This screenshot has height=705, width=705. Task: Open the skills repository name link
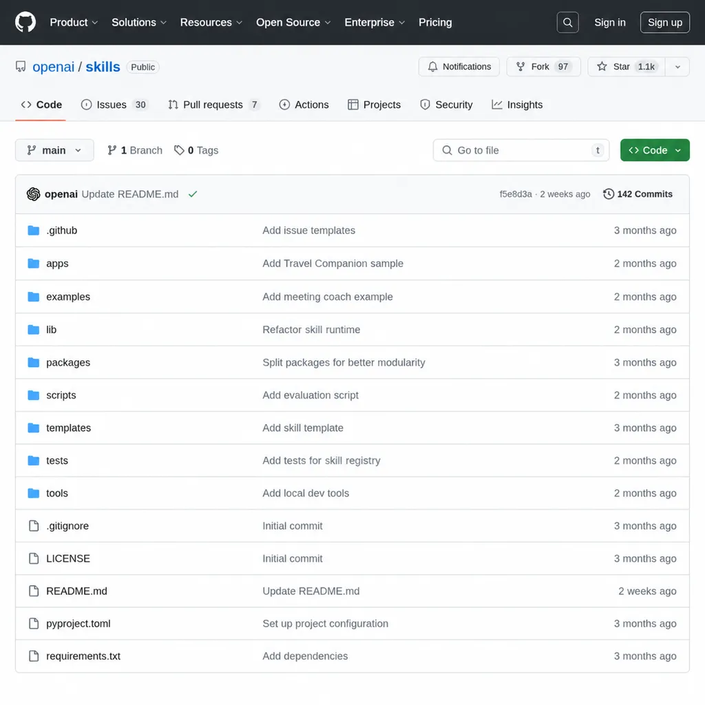[103, 67]
